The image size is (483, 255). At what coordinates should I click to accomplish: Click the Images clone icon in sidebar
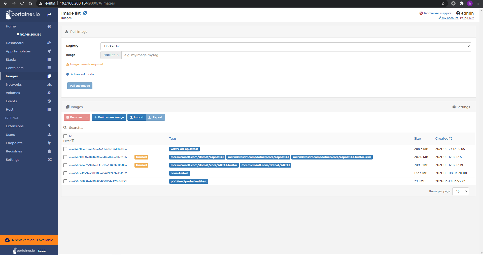49,76
